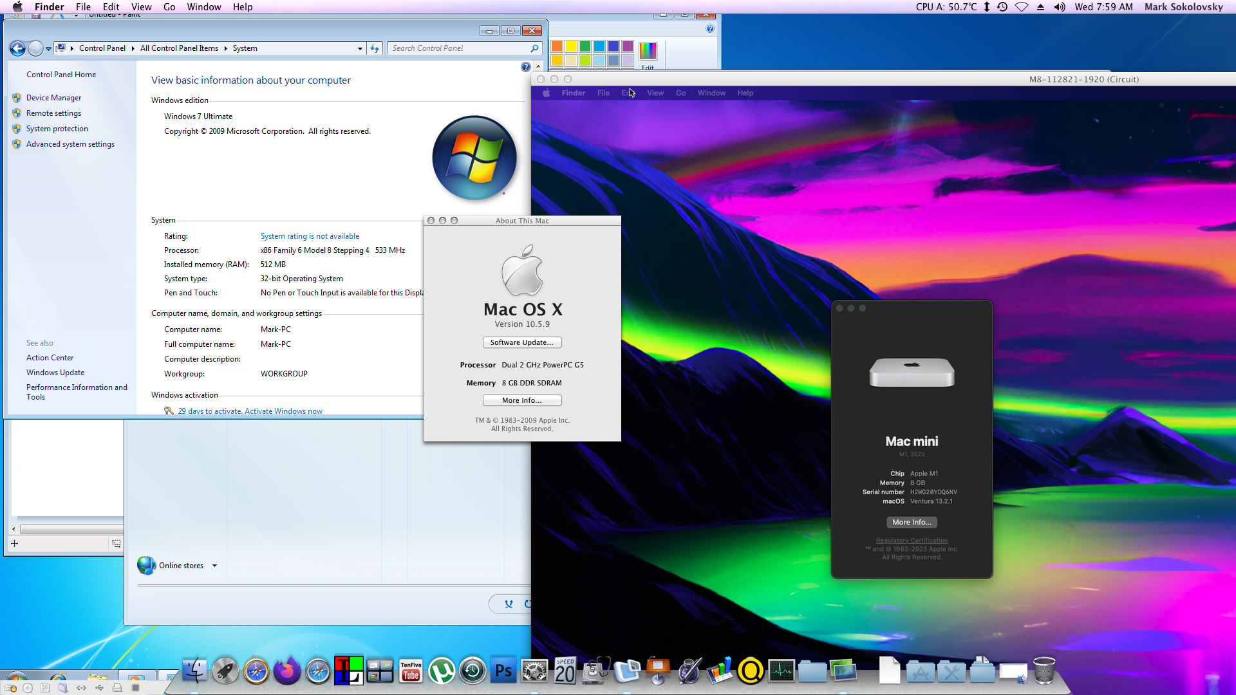The width and height of the screenshot is (1236, 695).
Task: Open the Speed 20 sign app
Action: tap(565, 671)
